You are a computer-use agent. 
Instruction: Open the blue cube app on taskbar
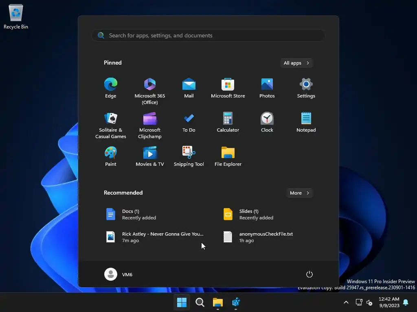pos(236,302)
